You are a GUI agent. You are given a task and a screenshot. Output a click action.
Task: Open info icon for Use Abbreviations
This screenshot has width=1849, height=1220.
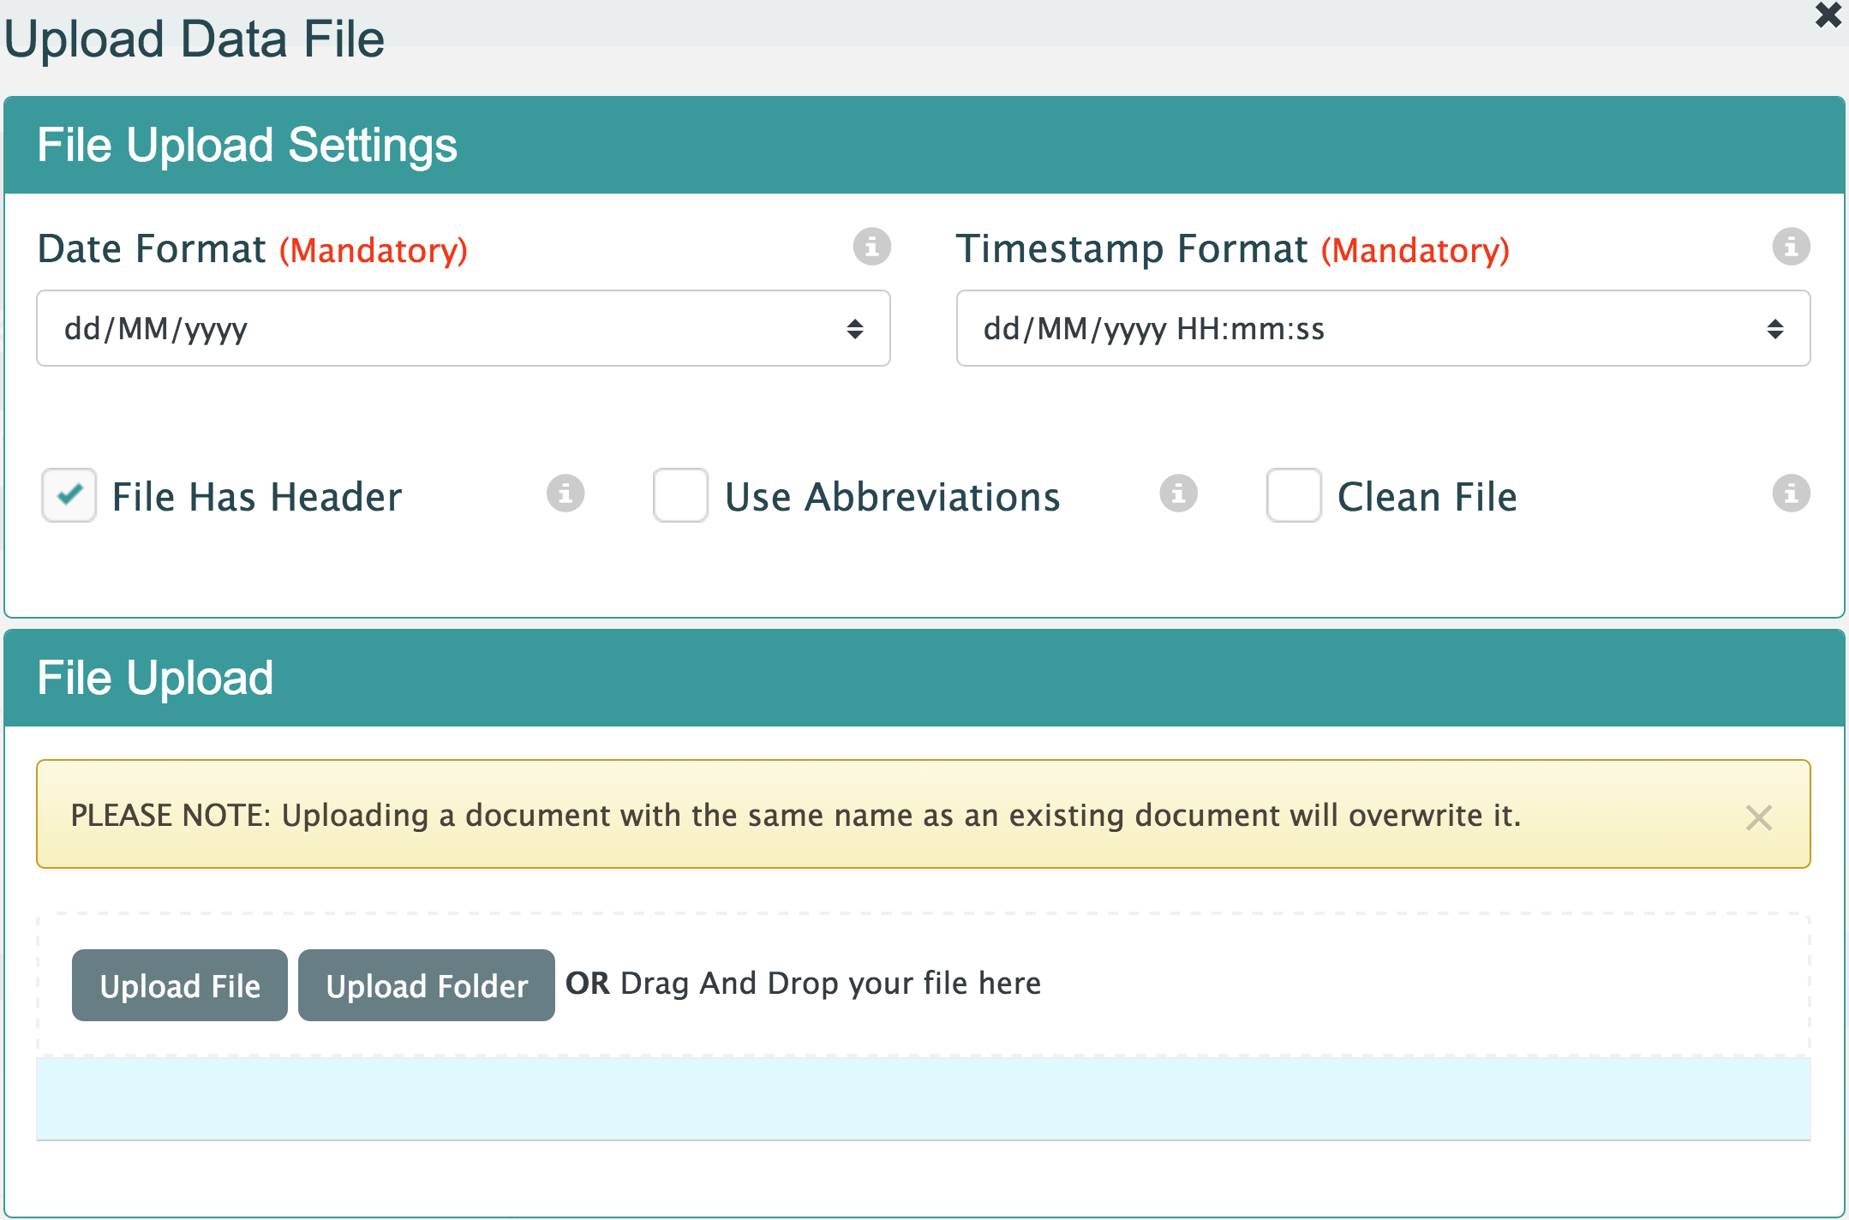coord(1178,493)
